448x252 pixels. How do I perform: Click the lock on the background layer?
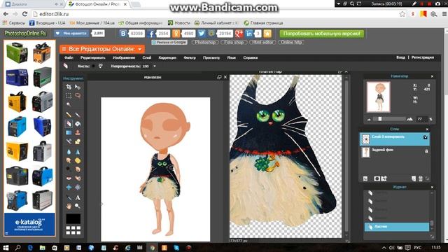426,151
